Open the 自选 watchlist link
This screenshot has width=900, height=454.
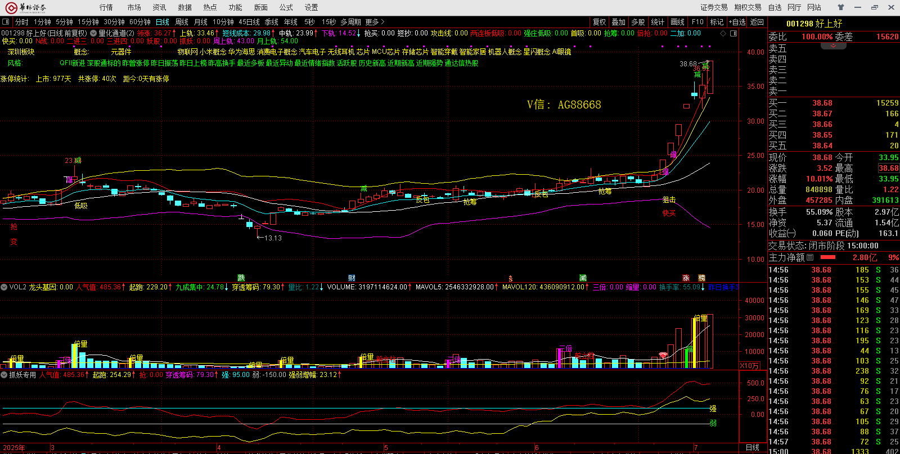pyautogui.click(x=775, y=7)
